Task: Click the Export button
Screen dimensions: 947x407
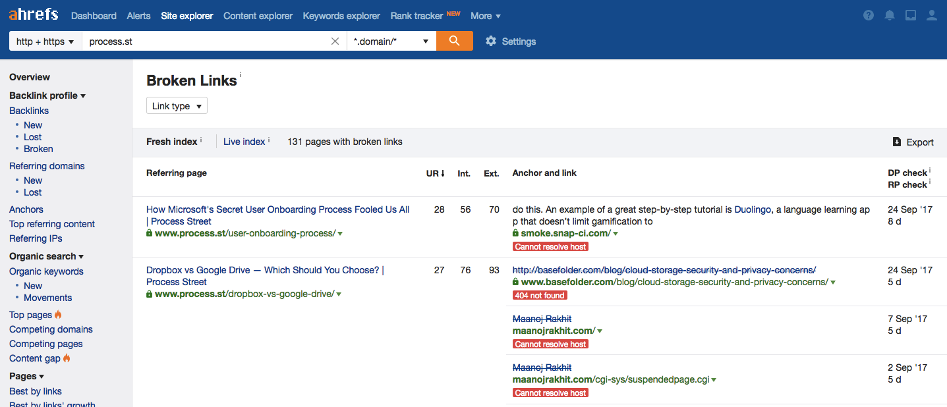Action: pyautogui.click(x=913, y=142)
